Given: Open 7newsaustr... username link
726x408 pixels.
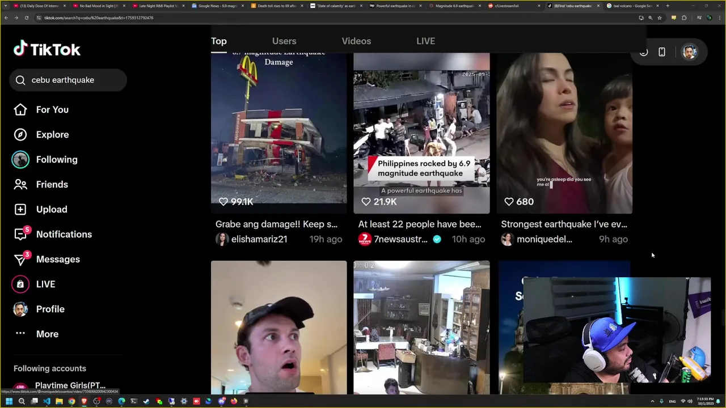Looking at the screenshot, I should (x=400, y=239).
